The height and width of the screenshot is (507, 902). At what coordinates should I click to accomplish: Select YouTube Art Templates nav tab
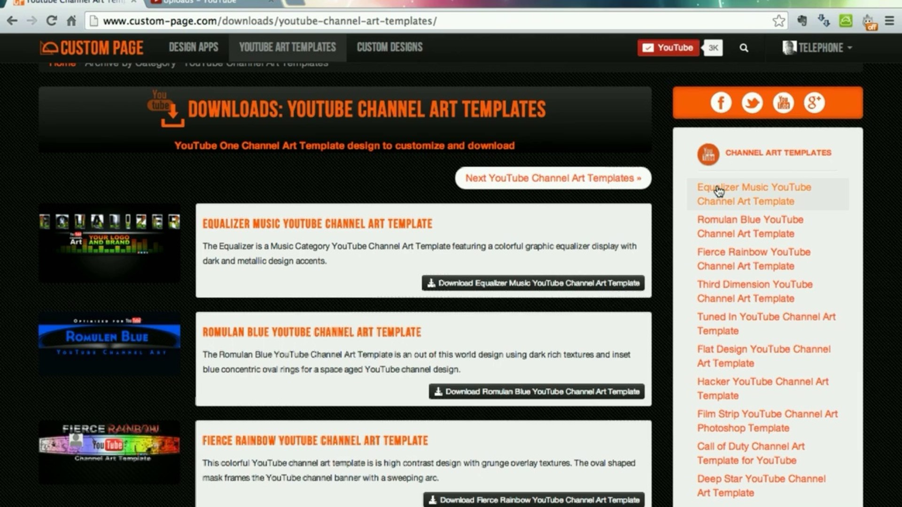tap(288, 47)
